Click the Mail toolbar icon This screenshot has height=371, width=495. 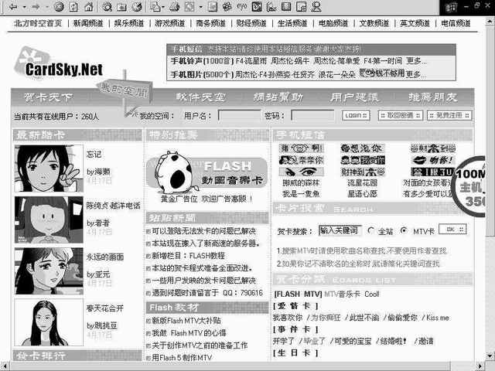coord(155,6)
